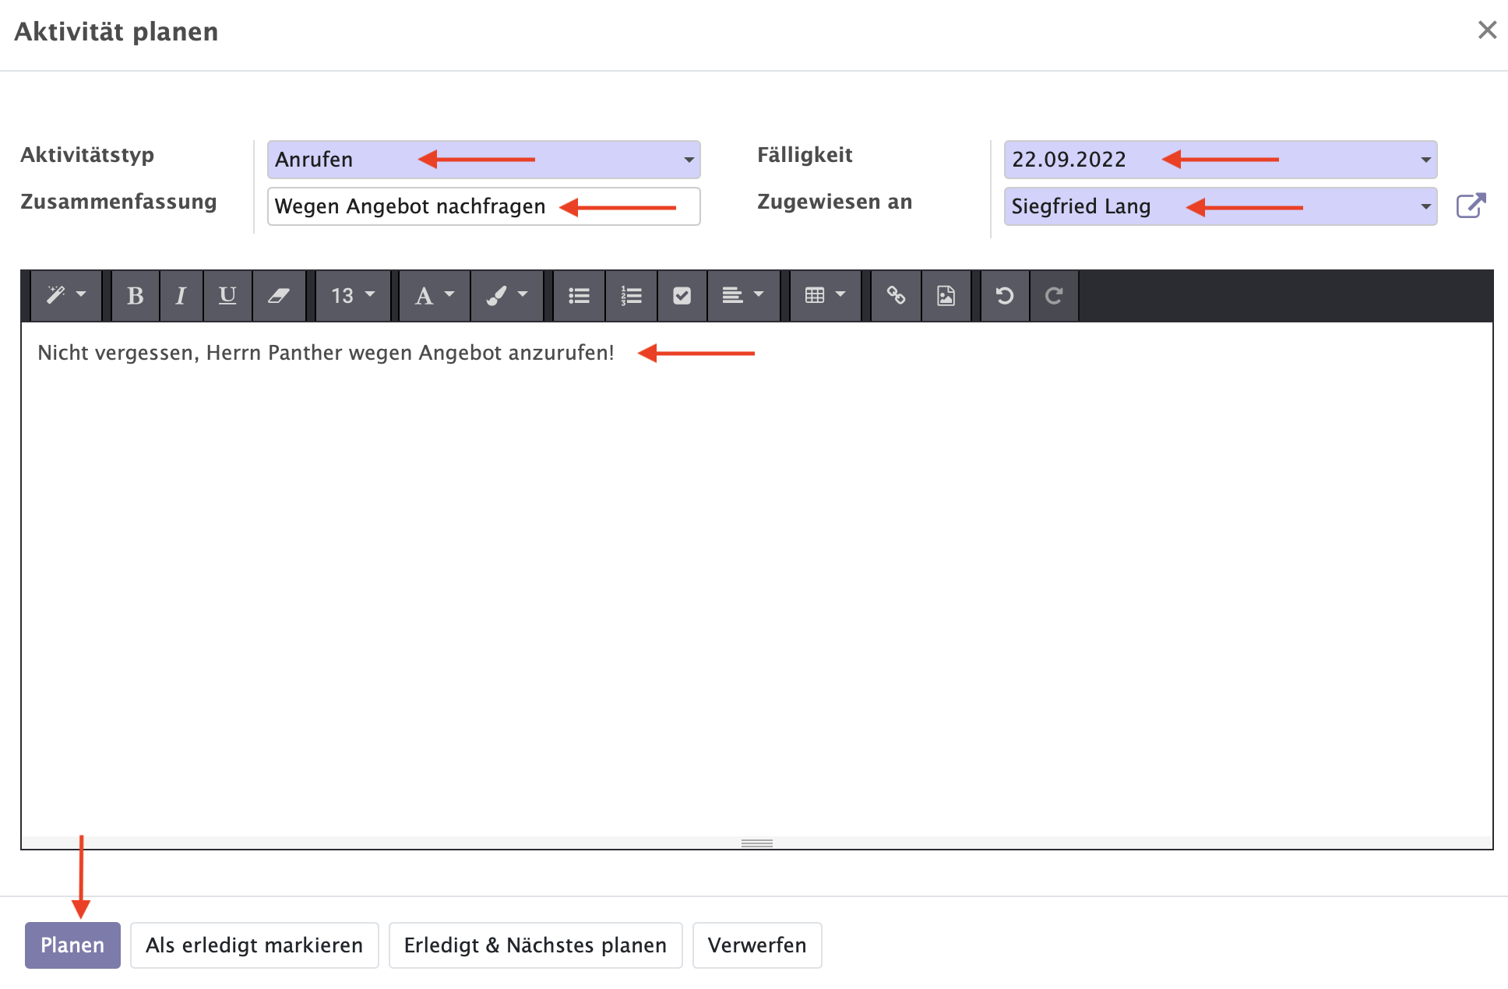Insert a numbered ordered list
Viewport: 1508px width, 989px height.
pyautogui.click(x=631, y=296)
